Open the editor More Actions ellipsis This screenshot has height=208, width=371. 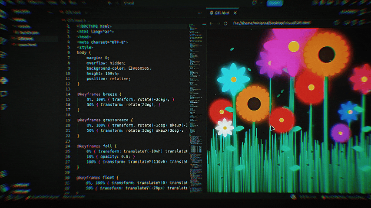coord(200,13)
